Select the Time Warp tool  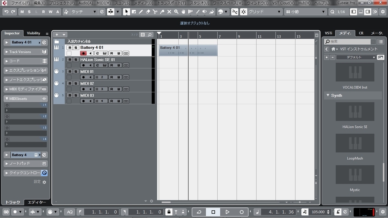click(x=190, y=12)
